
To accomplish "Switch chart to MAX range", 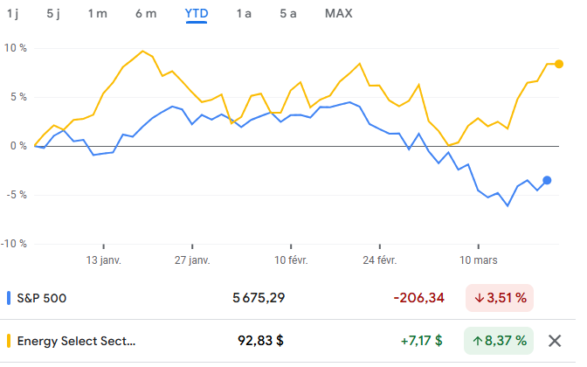I will point(338,14).
